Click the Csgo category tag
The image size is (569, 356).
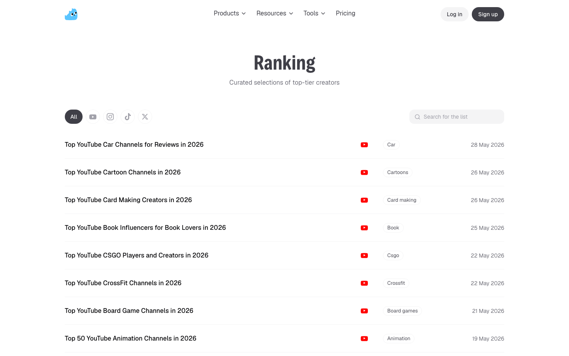coord(393,256)
